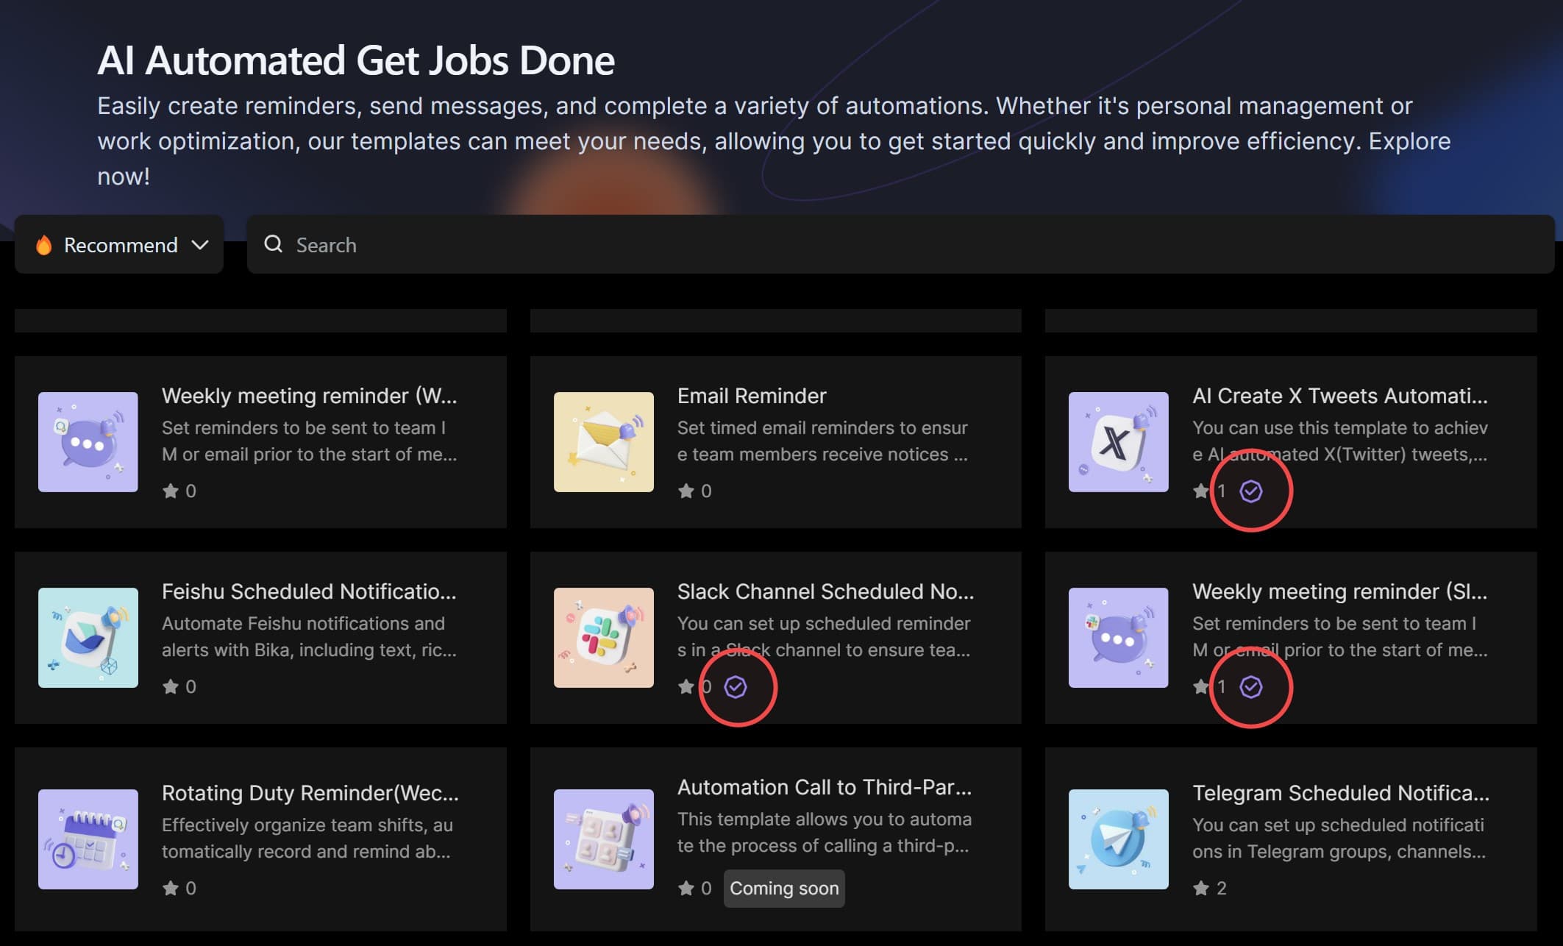Click the Email Reminder envelope icon
Viewport: 1563px width, 946px height.
603,441
